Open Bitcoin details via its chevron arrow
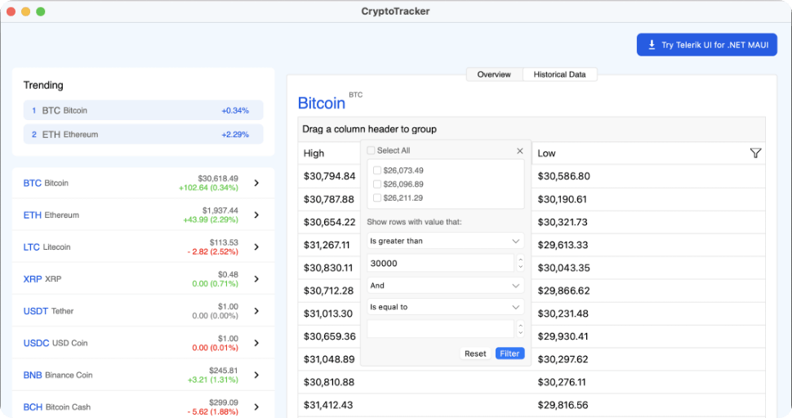792x418 pixels. tap(256, 184)
